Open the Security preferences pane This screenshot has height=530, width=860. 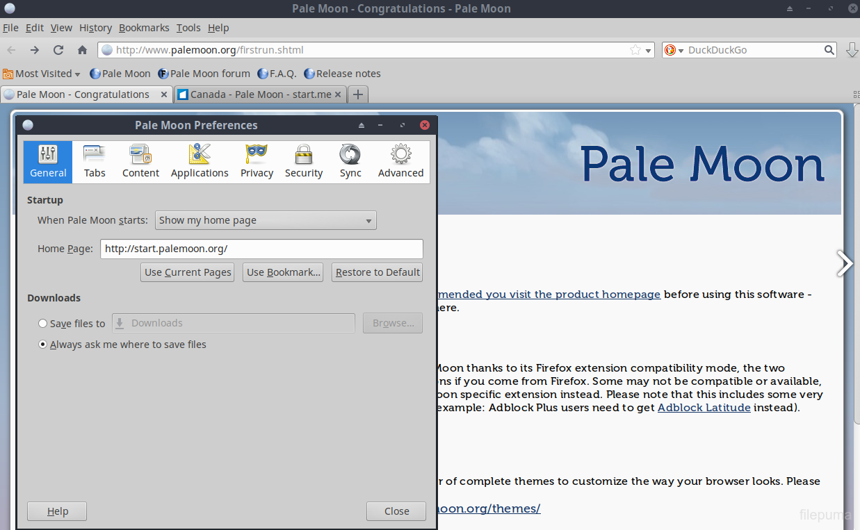[x=303, y=161]
